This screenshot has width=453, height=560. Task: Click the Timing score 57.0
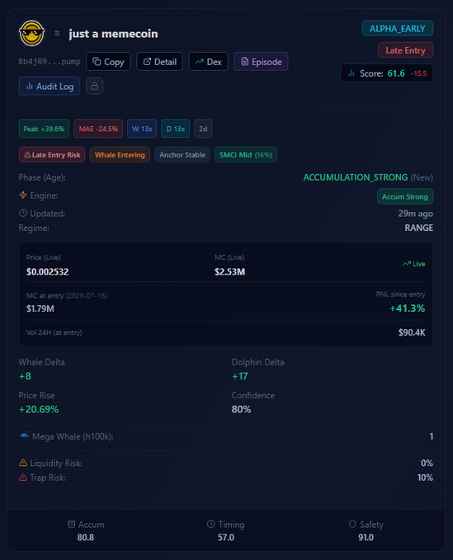pyautogui.click(x=226, y=538)
